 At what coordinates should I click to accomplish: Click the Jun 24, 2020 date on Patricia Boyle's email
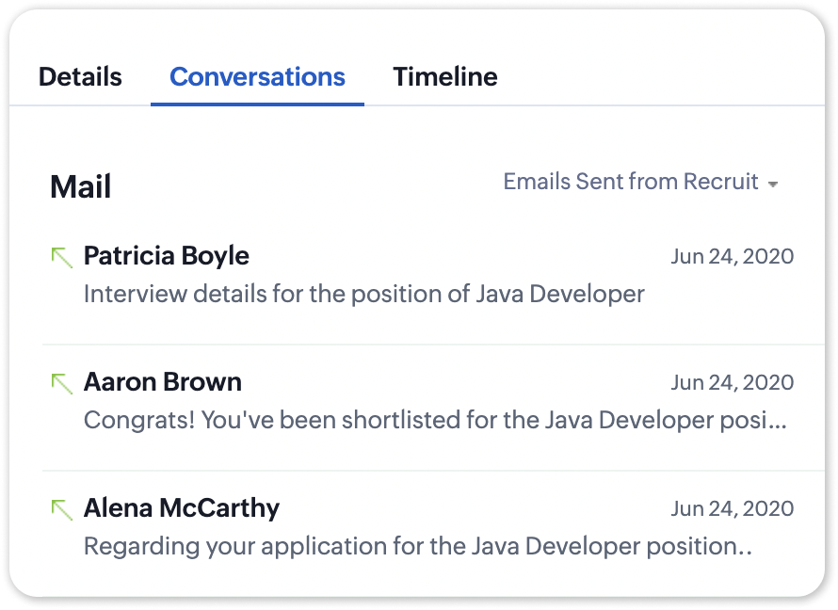[732, 256]
